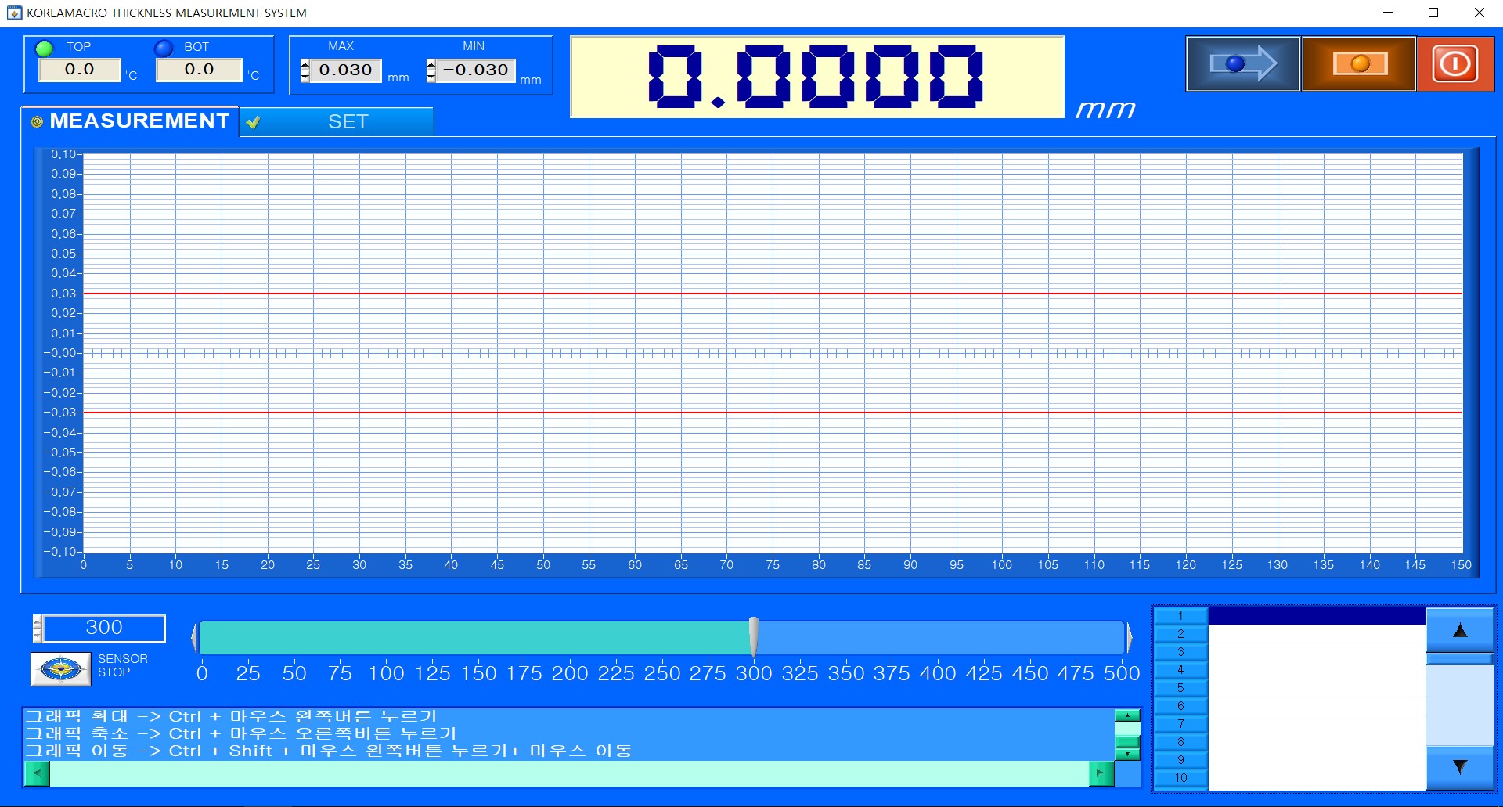
Task: Click the lower red limit line at -0.03
Action: click(x=773, y=413)
